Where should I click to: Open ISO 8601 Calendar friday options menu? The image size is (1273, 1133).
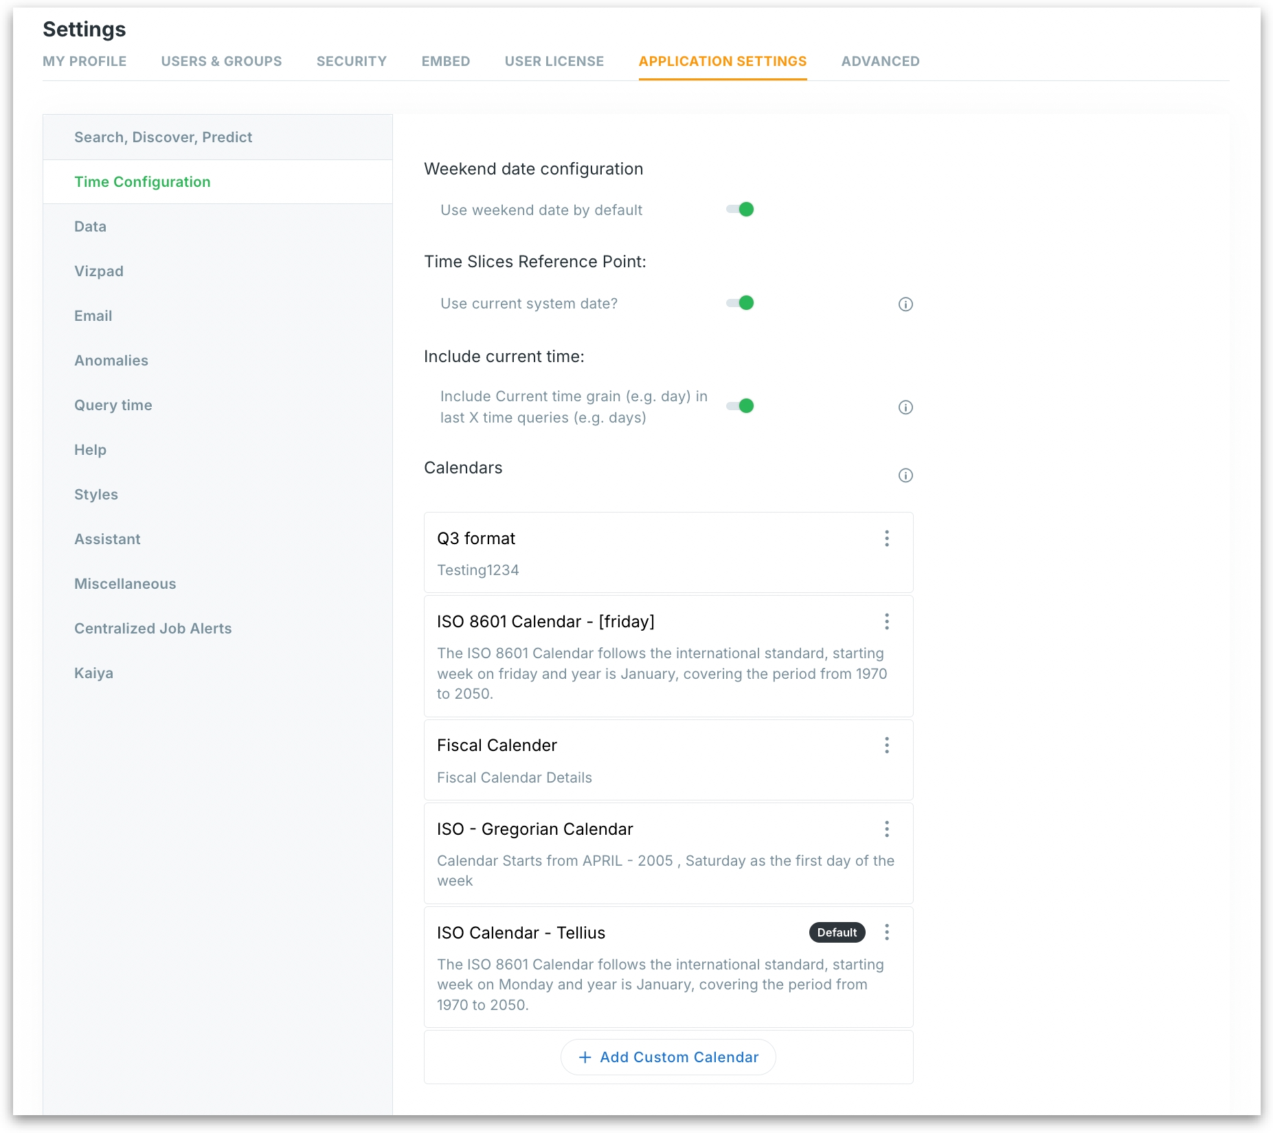click(x=886, y=622)
